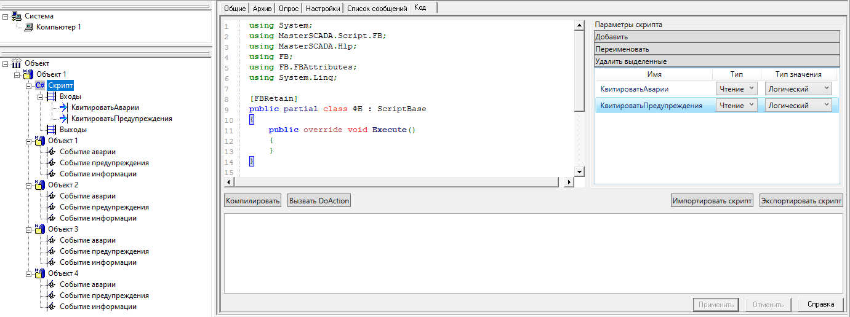Click the code editor's scroll-left arrow
This screenshot has height=317, width=850.
click(230, 182)
